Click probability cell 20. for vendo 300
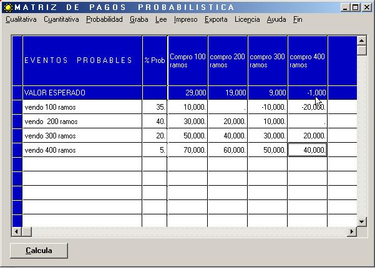 coord(155,136)
